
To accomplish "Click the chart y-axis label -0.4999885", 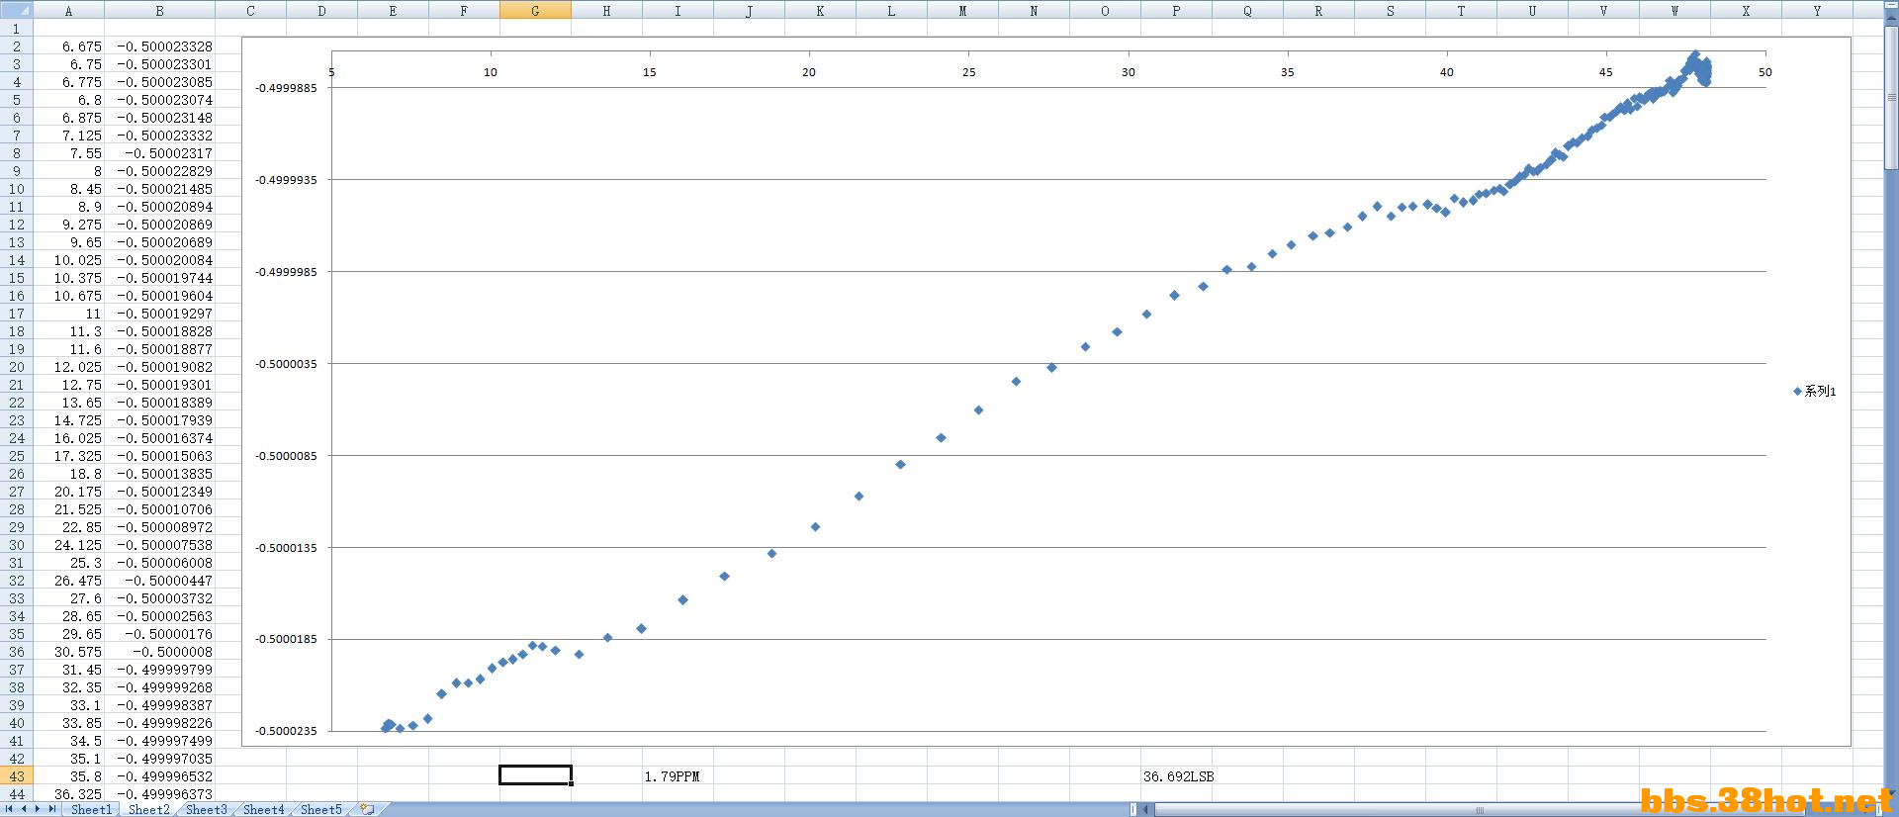I will [x=287, y=88].
